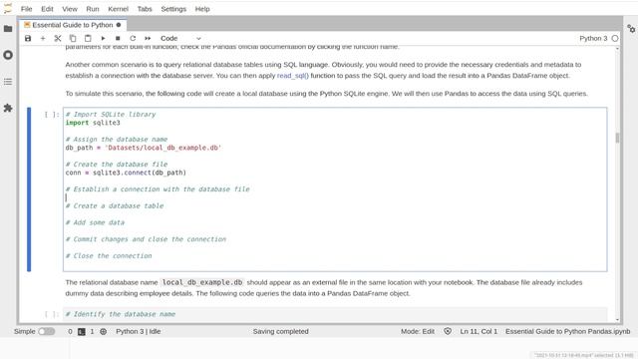
Task: Open the File Browser sidebar panel
Action: pyautogui.click(x=8, y=29)
